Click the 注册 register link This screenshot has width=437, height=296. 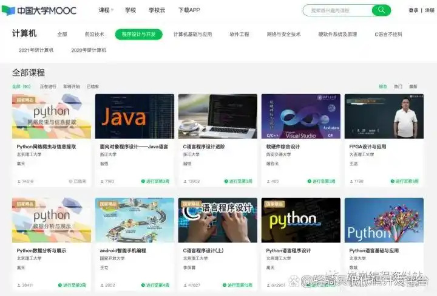(x=430, y=10)
